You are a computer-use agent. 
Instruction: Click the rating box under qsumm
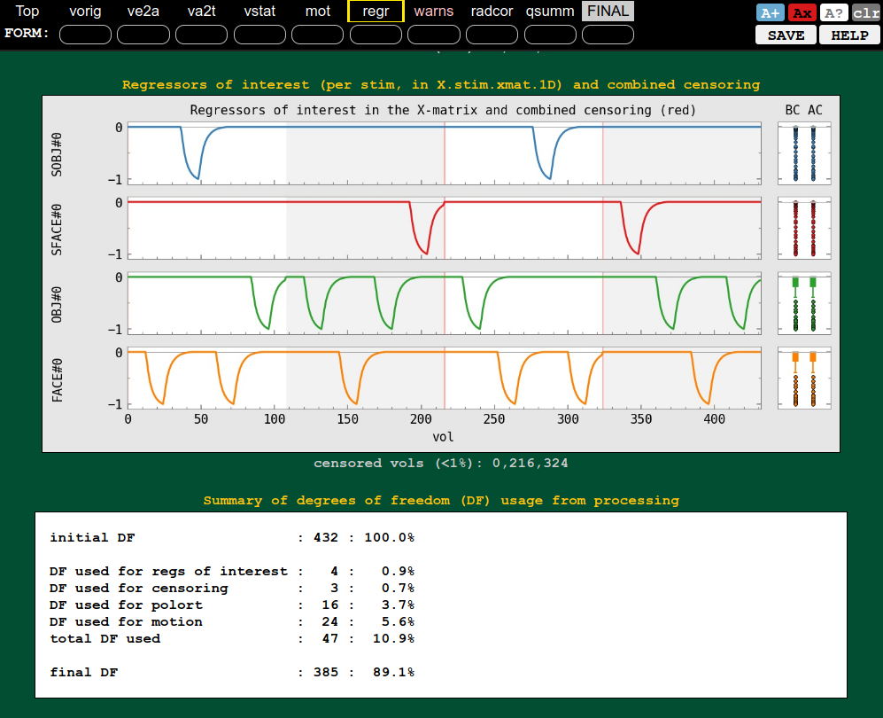(x=550, y=35)
